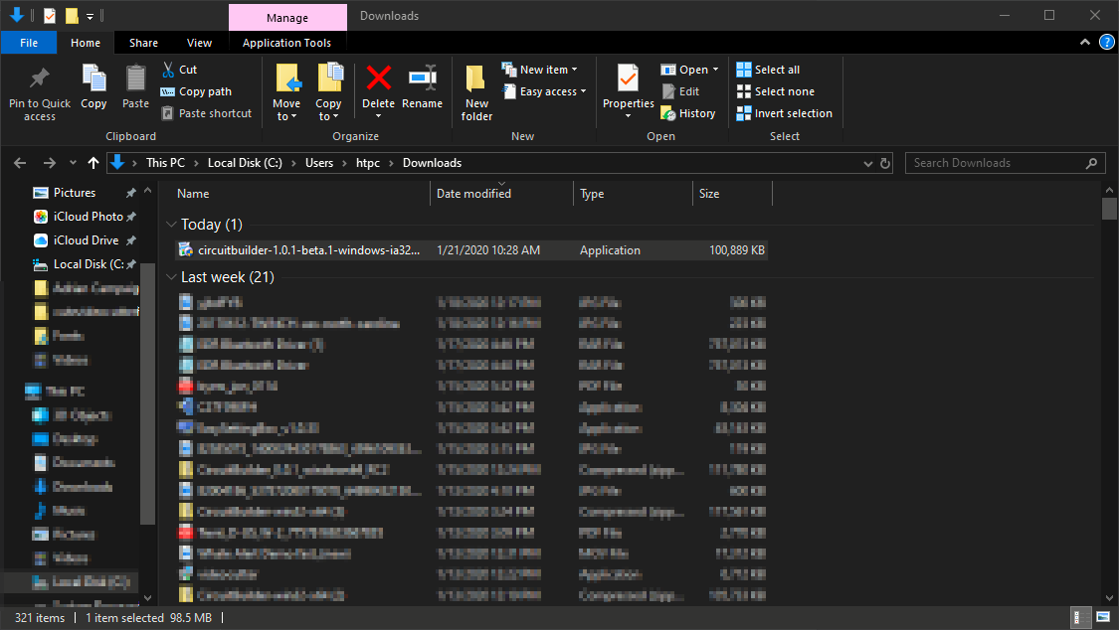
Task: Click Edit in the Open group
Action: coord(680,91)
